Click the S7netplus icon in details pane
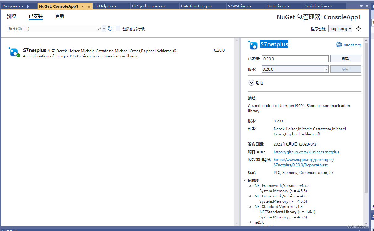The height and width of the screenshot is (231, 374). point(253,45)
